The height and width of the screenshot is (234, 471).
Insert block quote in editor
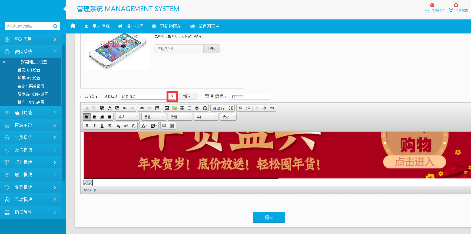(x=272, y=108)
